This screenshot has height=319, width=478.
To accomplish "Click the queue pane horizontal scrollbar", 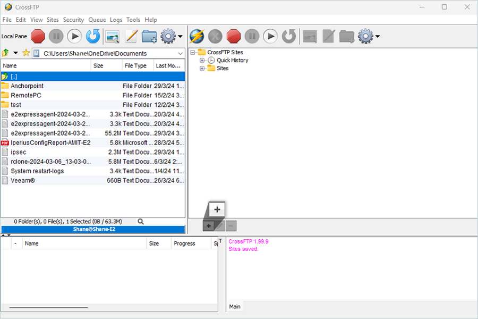I will point(49,307).
